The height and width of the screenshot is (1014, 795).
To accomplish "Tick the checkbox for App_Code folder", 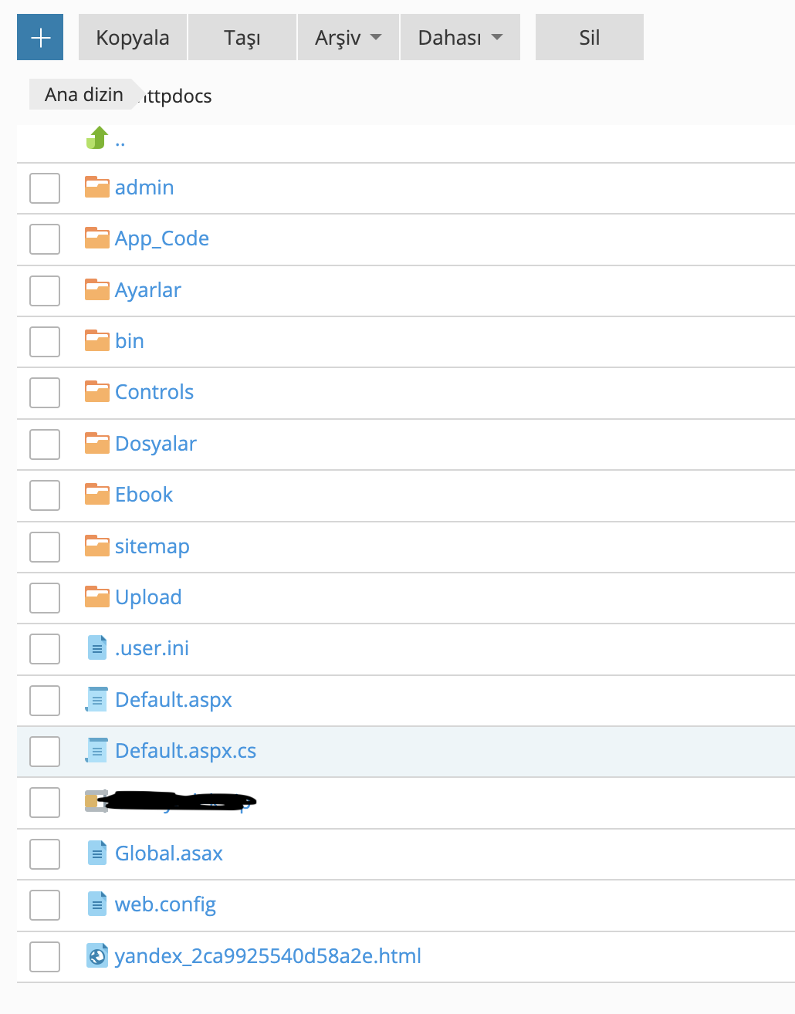I will tap(45, 239).
